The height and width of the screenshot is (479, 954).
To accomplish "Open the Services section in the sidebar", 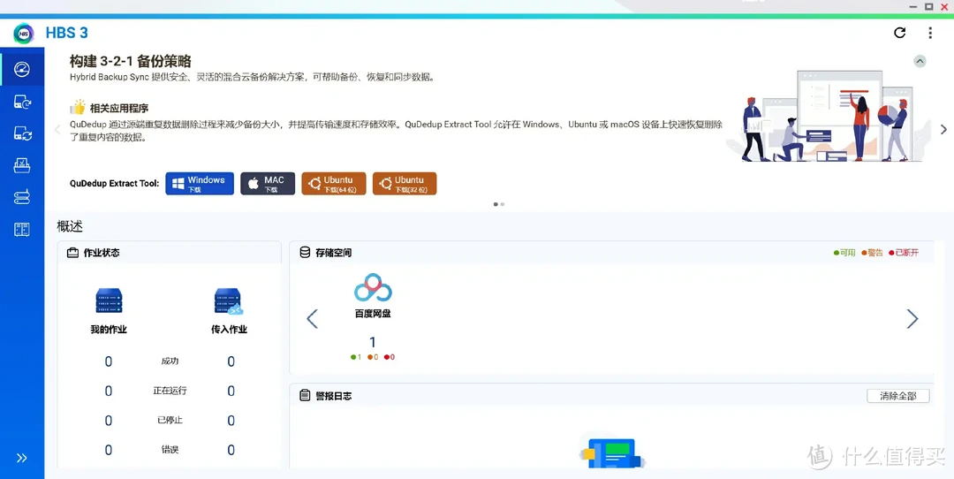I will coord(22,230).
